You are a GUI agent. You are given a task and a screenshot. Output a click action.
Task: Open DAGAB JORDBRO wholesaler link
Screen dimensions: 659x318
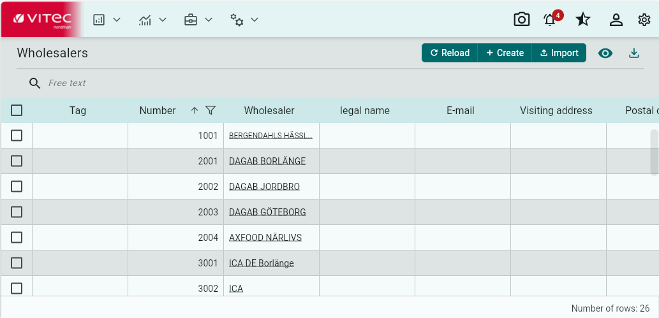(x=264, y=187)
